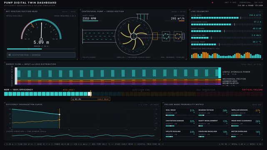Jump to Seal Degradation on lifecycle timeline
This screenshot has width=267, height=150.
click(206, 90)
